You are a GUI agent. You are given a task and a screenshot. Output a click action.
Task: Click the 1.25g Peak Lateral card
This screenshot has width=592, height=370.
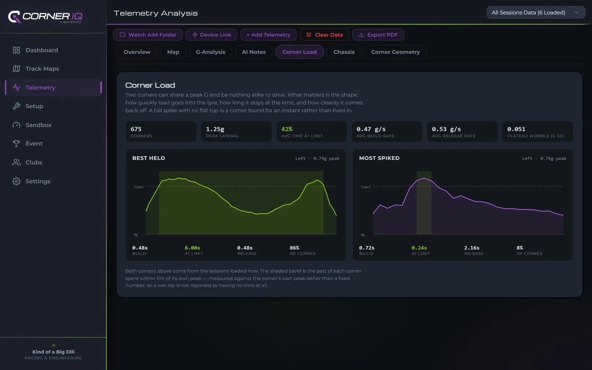pyautogui.click(x=236, y=131)
